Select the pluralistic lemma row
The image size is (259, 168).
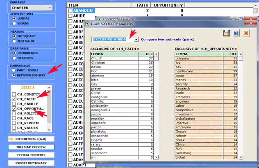pos(122,132)
